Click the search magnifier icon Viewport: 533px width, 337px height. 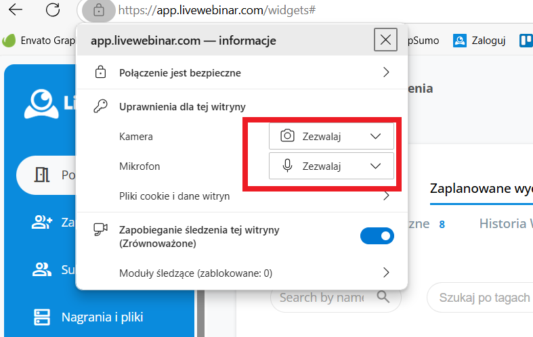coord(384,297)
